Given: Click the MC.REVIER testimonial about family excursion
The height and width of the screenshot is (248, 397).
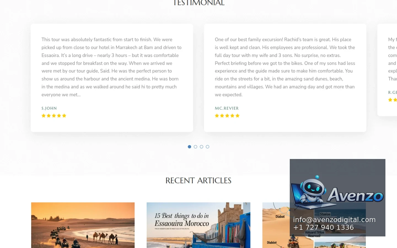Looking at the screenshot, I should point(285,67).
